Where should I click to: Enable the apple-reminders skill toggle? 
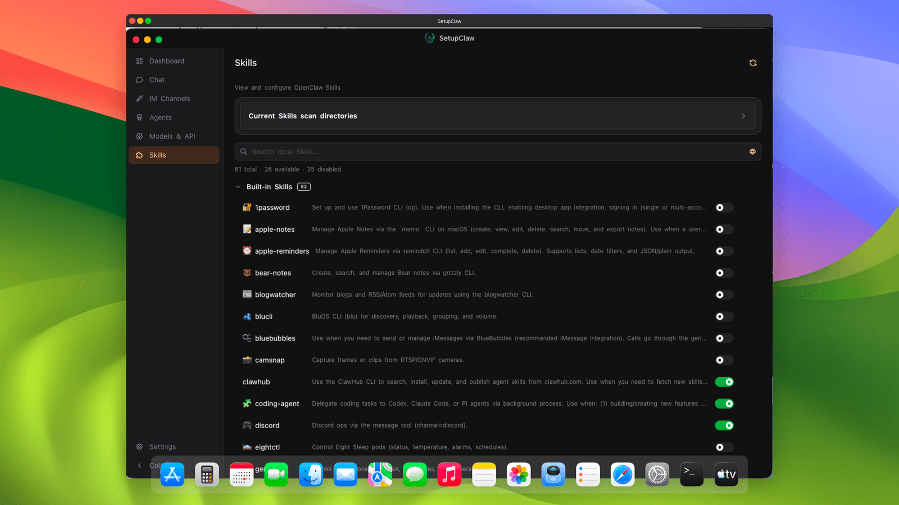tap(724, 251)
